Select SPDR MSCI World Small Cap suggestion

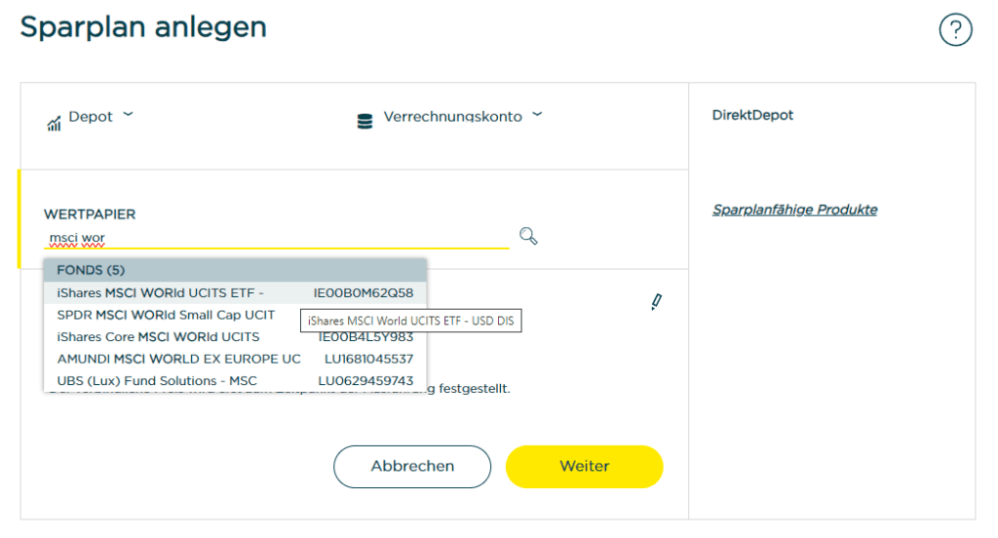(x=166, y=315)
